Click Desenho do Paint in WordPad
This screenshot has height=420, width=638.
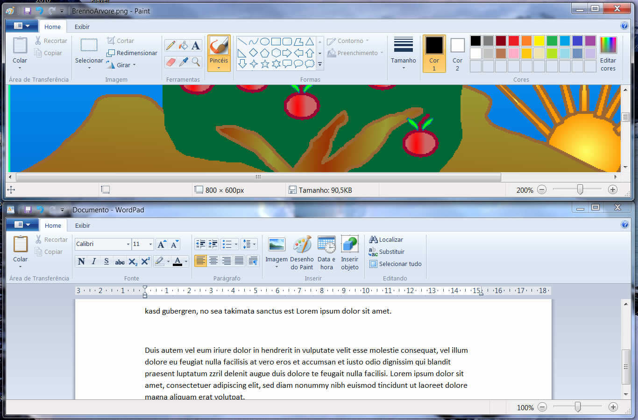tap(302, 253)
